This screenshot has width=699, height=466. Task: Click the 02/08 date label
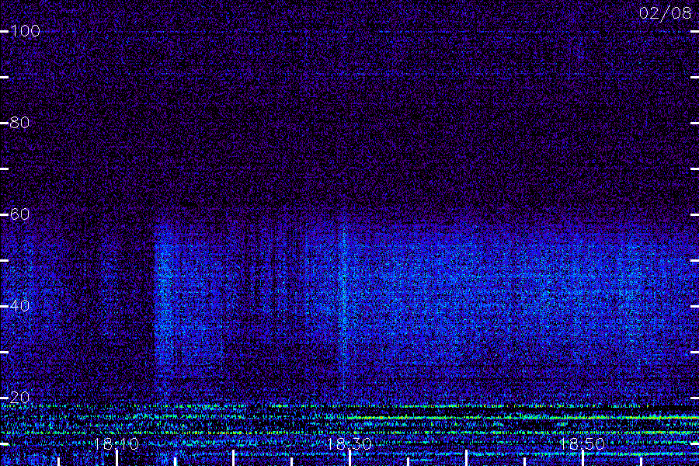(x=665, y=13)
